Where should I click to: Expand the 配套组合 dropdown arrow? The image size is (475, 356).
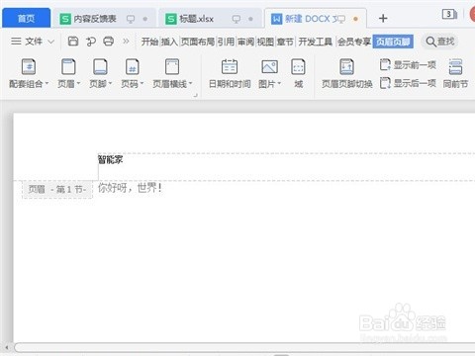pyautogui.click(x=47, y=83)
